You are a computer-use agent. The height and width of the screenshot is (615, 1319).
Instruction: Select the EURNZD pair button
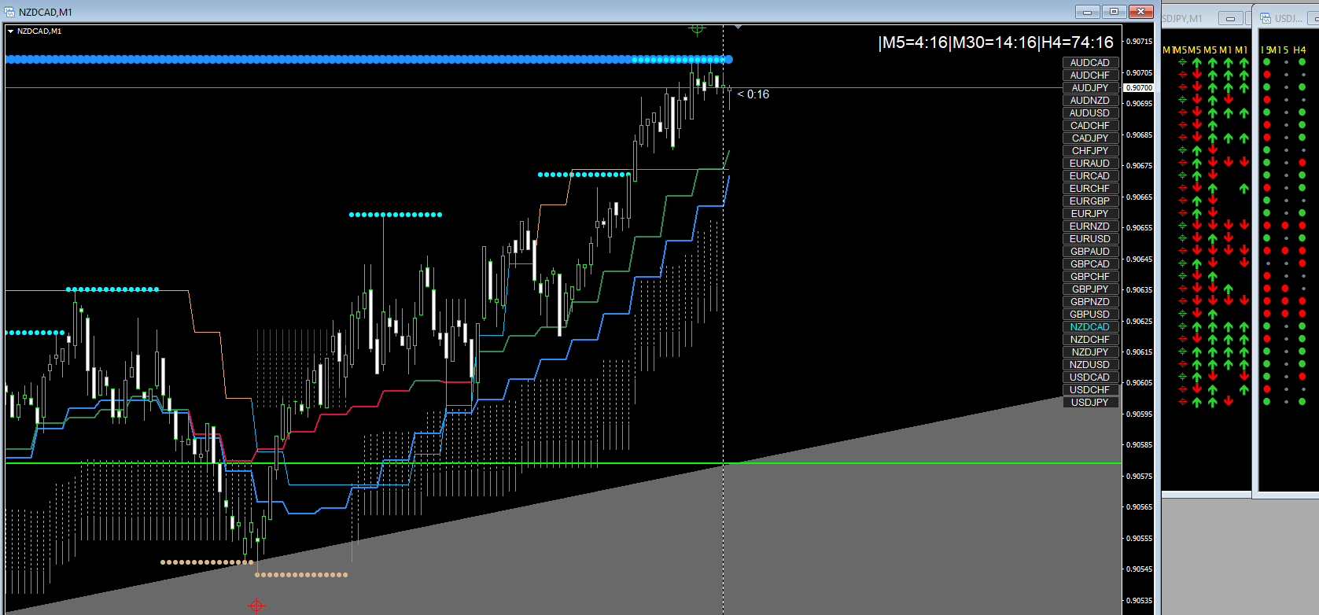coord(1090,226)
